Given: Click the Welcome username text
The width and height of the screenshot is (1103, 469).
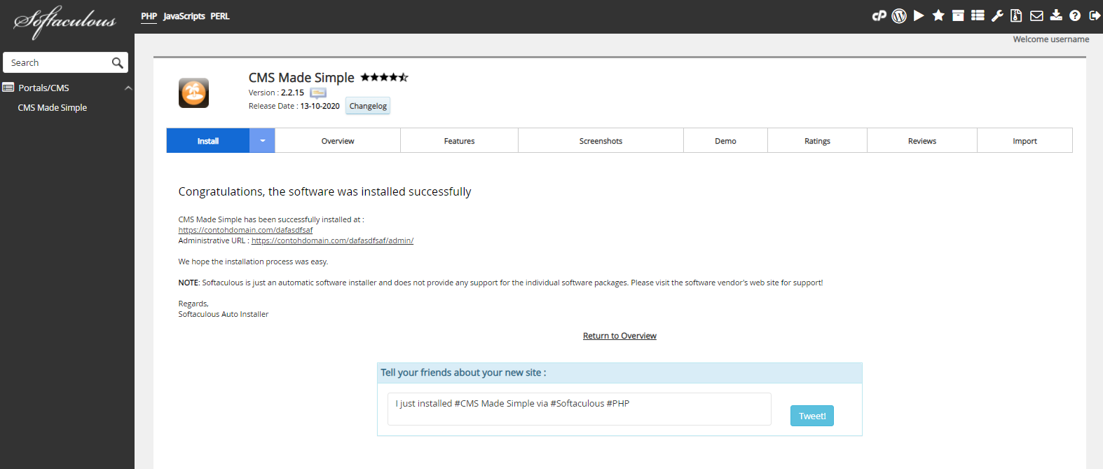Looking at the screenshot, I should [x=1050, y=39].
